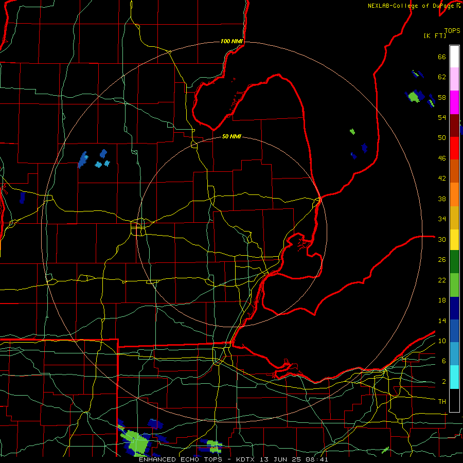
Task: Click the "100 NMI" range ring label
Action: pos(232,41)
